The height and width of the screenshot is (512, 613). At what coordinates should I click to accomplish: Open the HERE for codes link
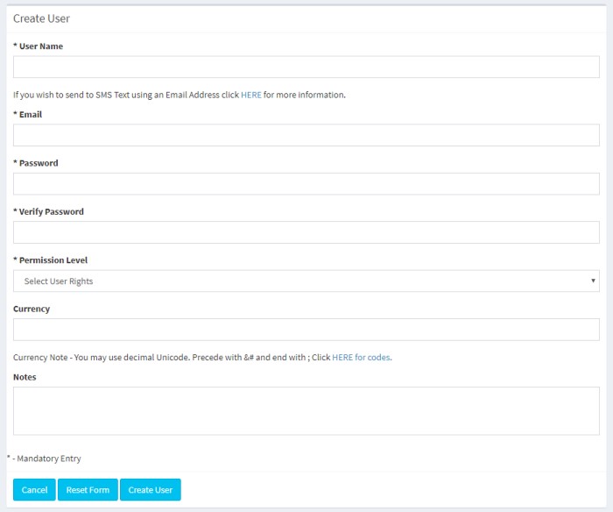361,358
